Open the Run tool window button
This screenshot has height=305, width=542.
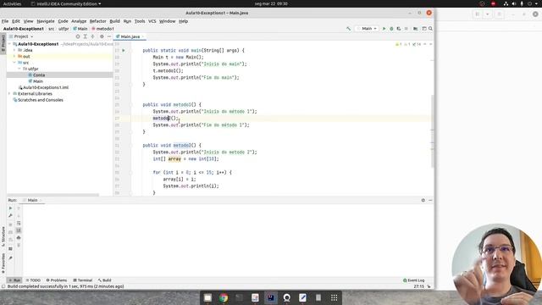pyautogui.click(x=14, y=280)
